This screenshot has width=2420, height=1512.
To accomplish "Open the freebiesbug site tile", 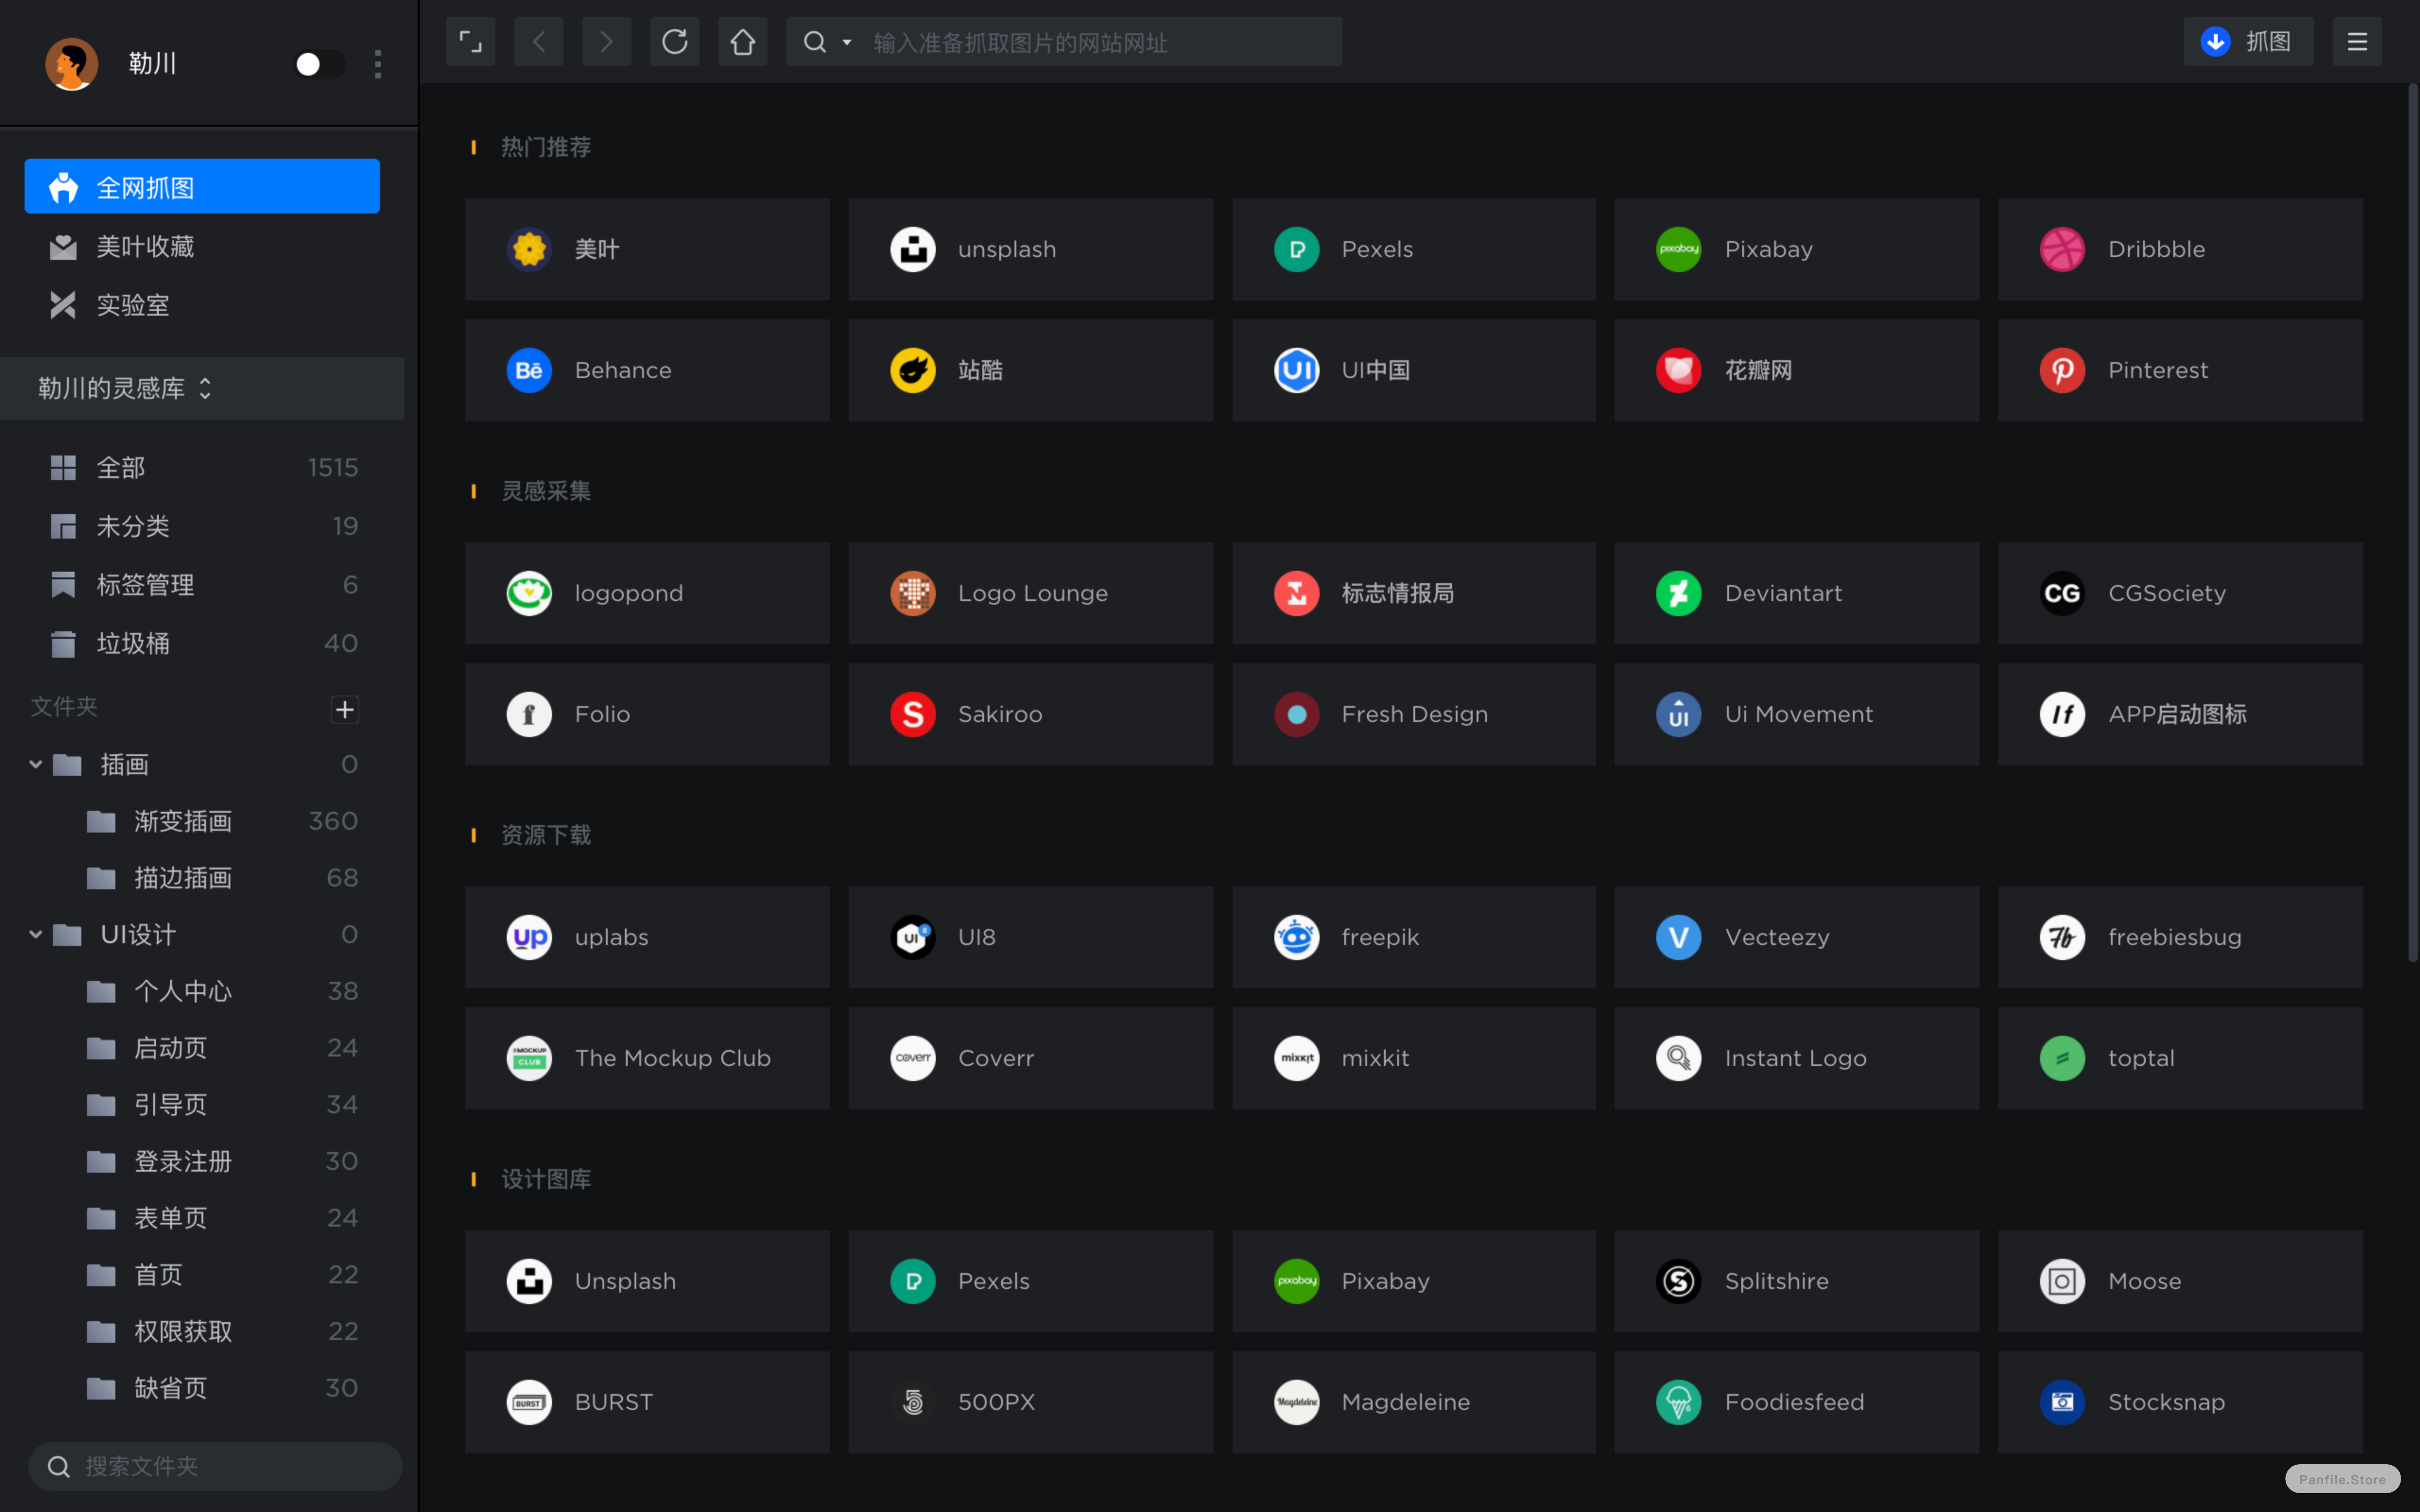I will coord(2180,937).
